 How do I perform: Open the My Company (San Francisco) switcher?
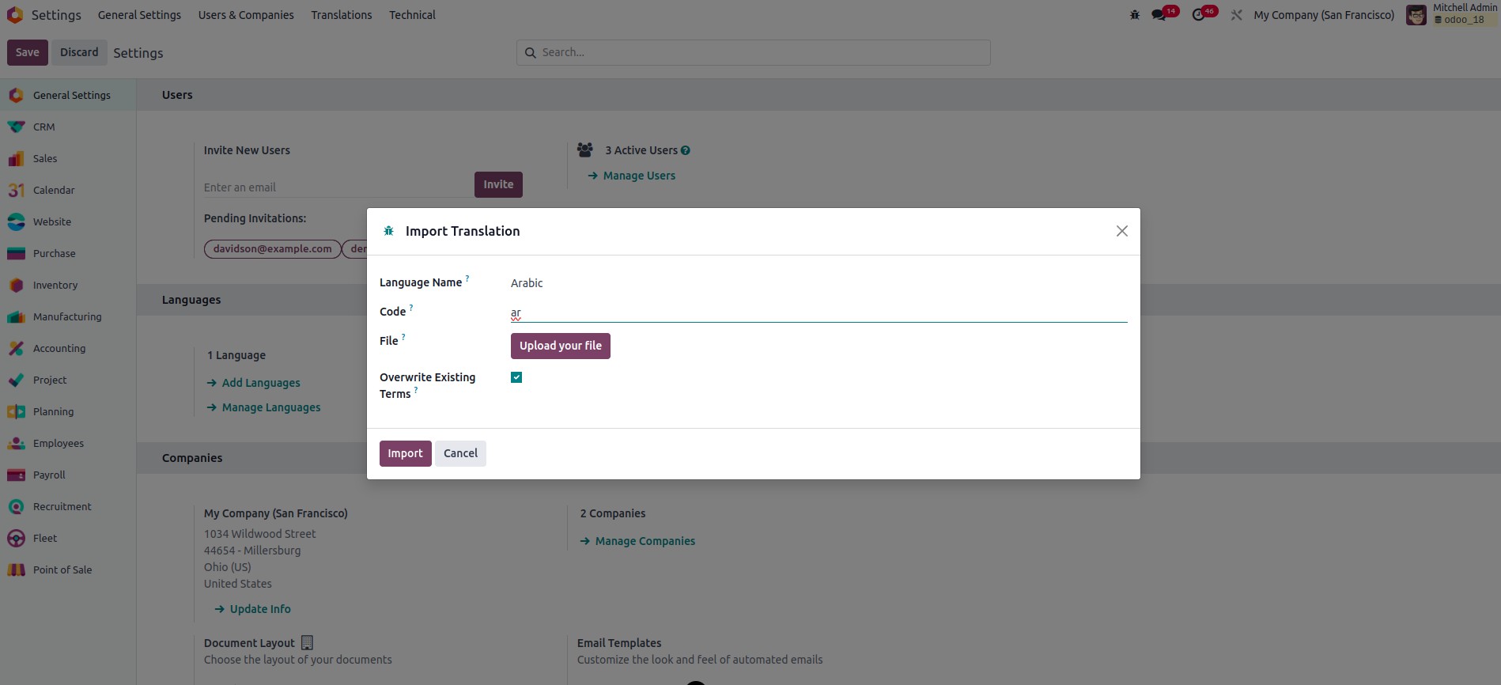[x=1324, y=15]
